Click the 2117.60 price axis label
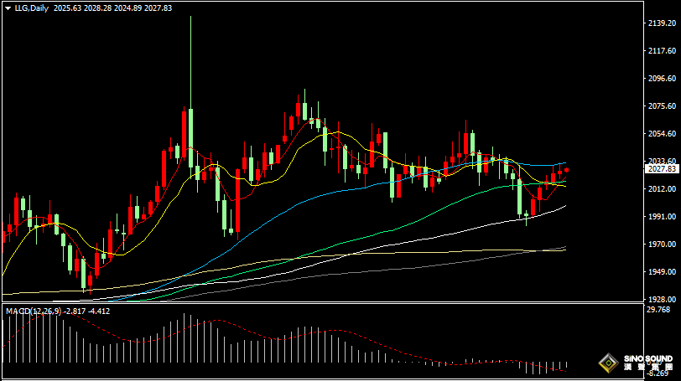The height and width of the screenshot is (381, 681). click(662, 51)
